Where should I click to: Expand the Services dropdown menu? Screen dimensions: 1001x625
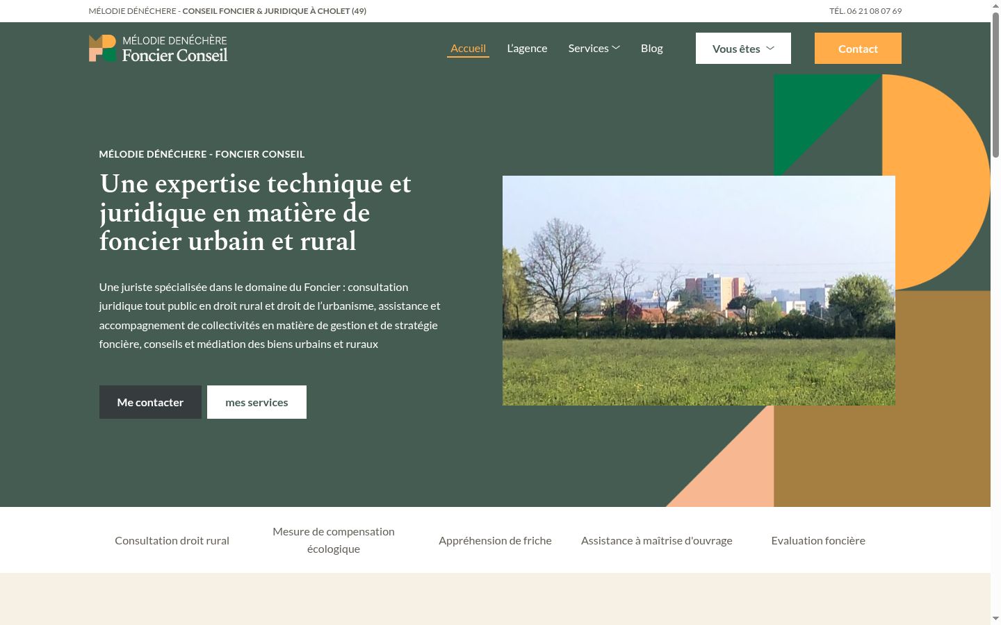tap(594, 49)
